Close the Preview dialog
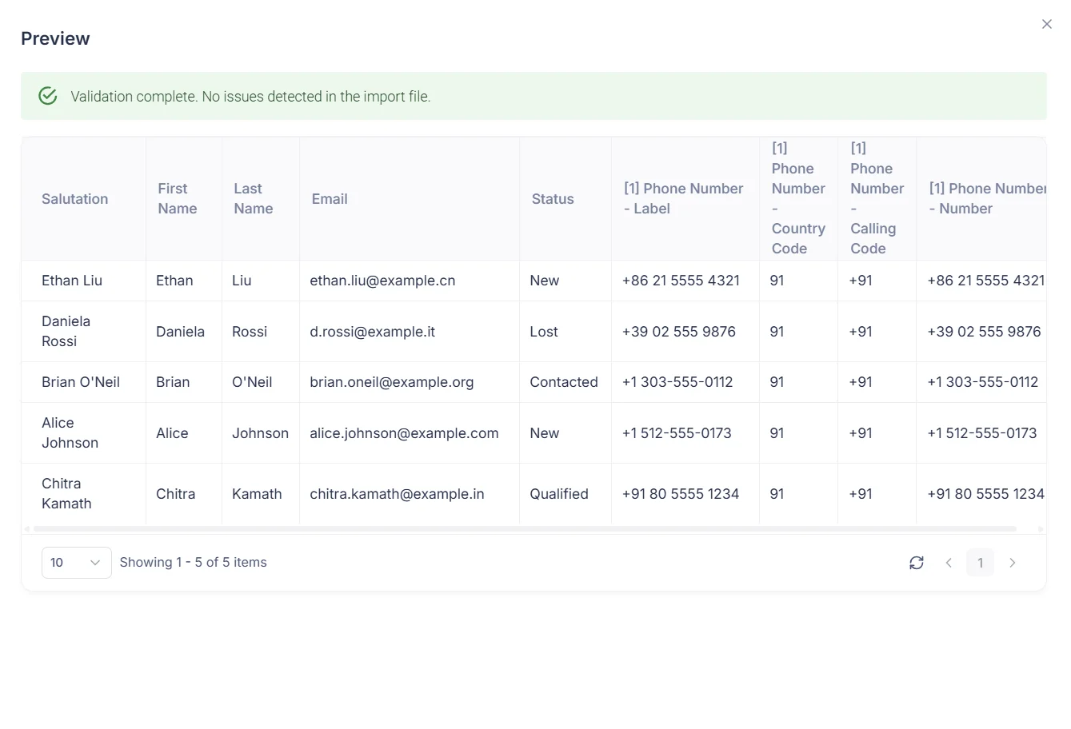The image size is (1071, 729). (x=1046, y=24)
